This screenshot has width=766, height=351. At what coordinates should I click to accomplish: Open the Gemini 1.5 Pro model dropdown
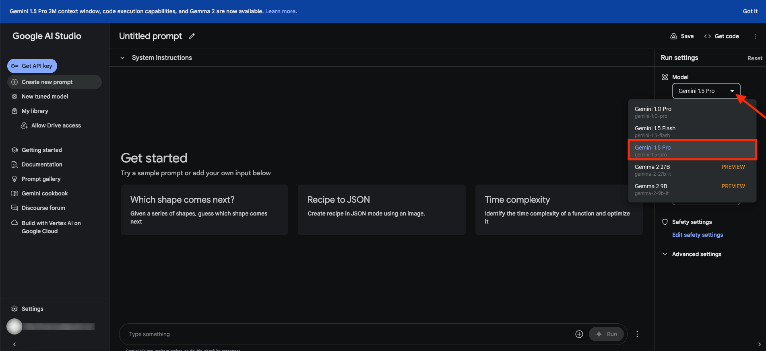[706, 91]
